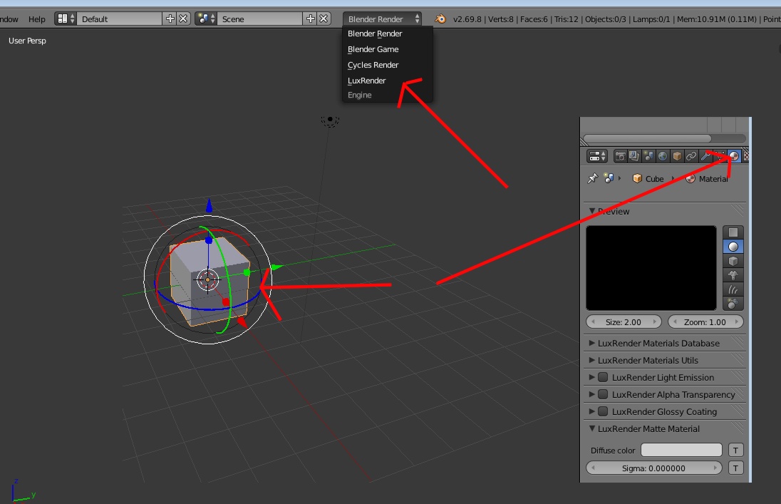Open the Object Constraints tab (chain icon)
Image resolution: width=781 pixels, height=504 pixels.
[x=691, y=156]
